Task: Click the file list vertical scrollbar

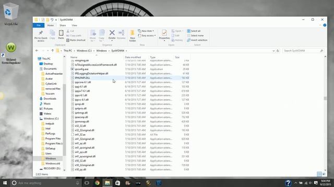Action: 325,99
